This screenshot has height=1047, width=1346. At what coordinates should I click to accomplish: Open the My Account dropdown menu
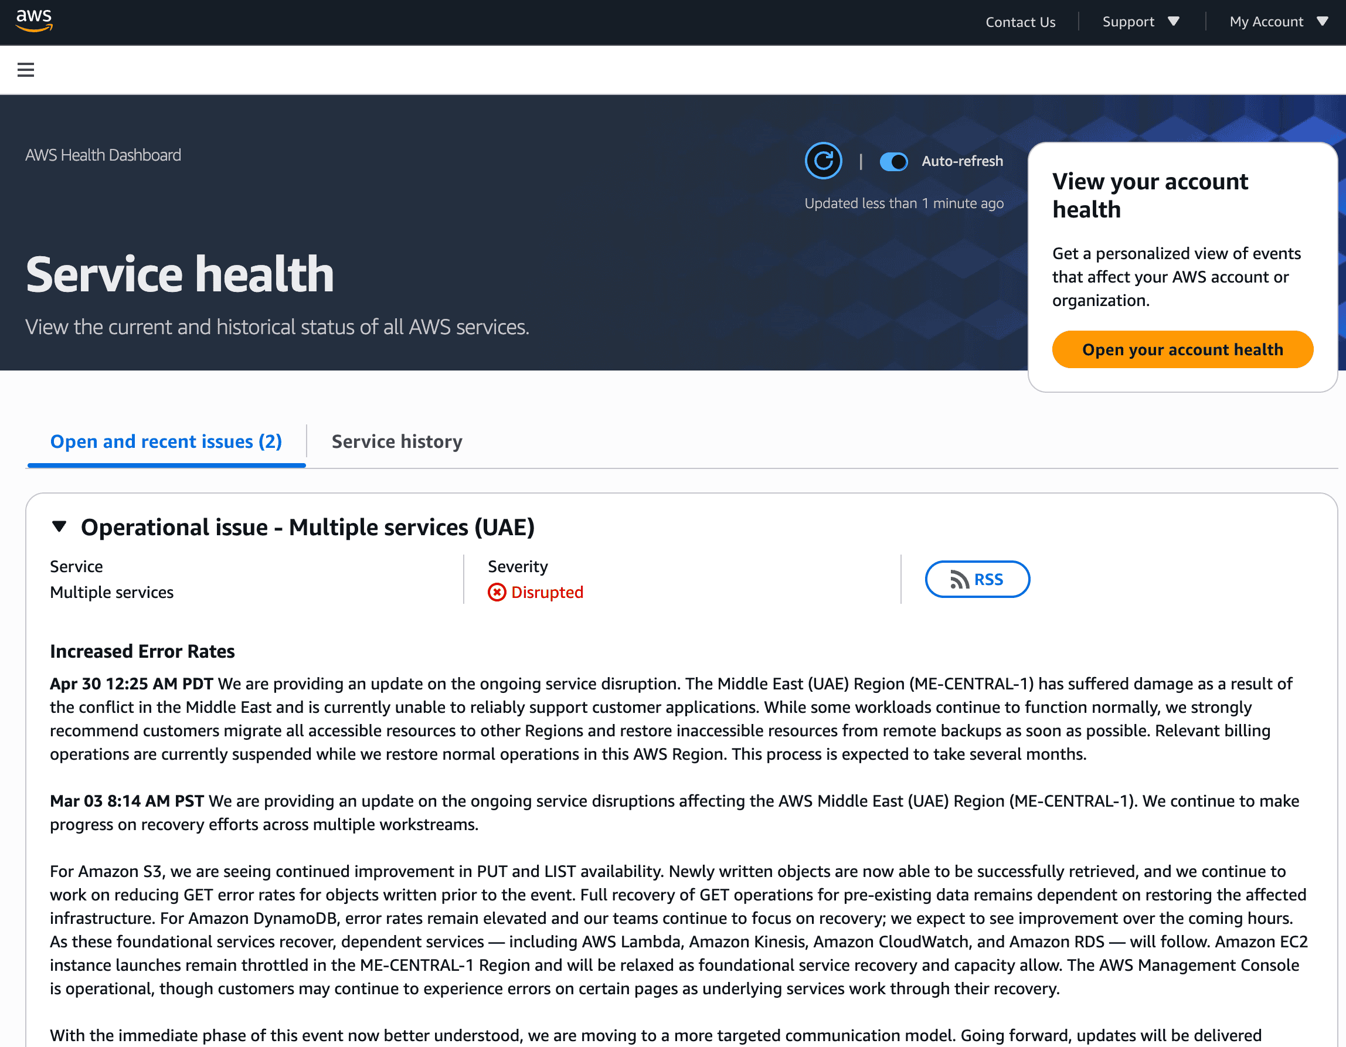pos(1279,22)
